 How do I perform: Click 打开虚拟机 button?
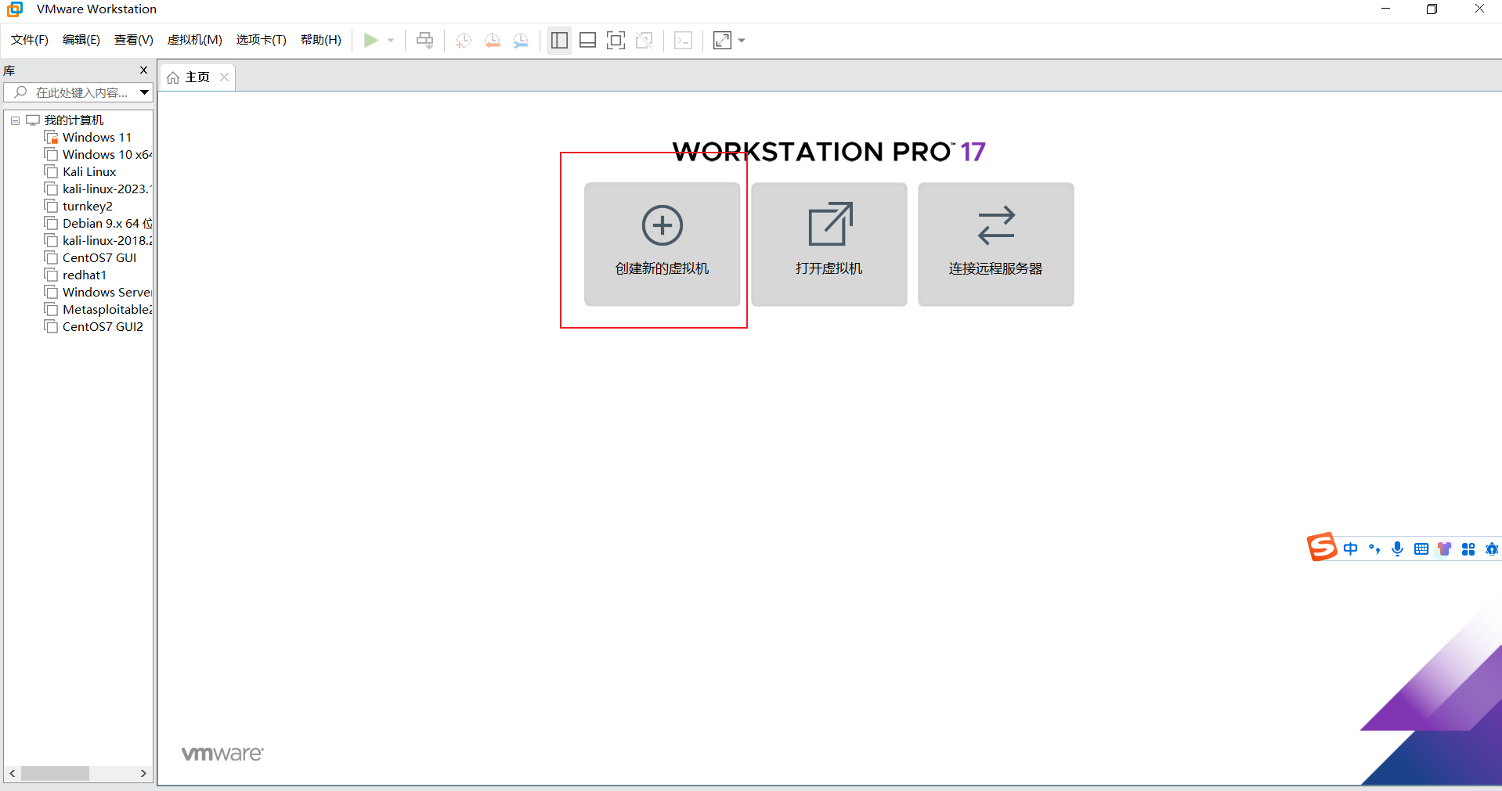point(829,244)
